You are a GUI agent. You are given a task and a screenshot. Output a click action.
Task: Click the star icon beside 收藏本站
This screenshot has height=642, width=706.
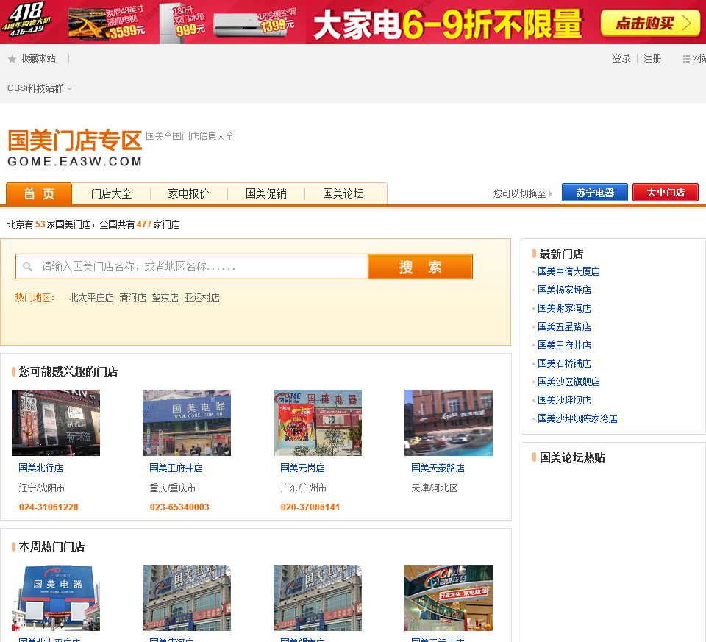(13, 59)
